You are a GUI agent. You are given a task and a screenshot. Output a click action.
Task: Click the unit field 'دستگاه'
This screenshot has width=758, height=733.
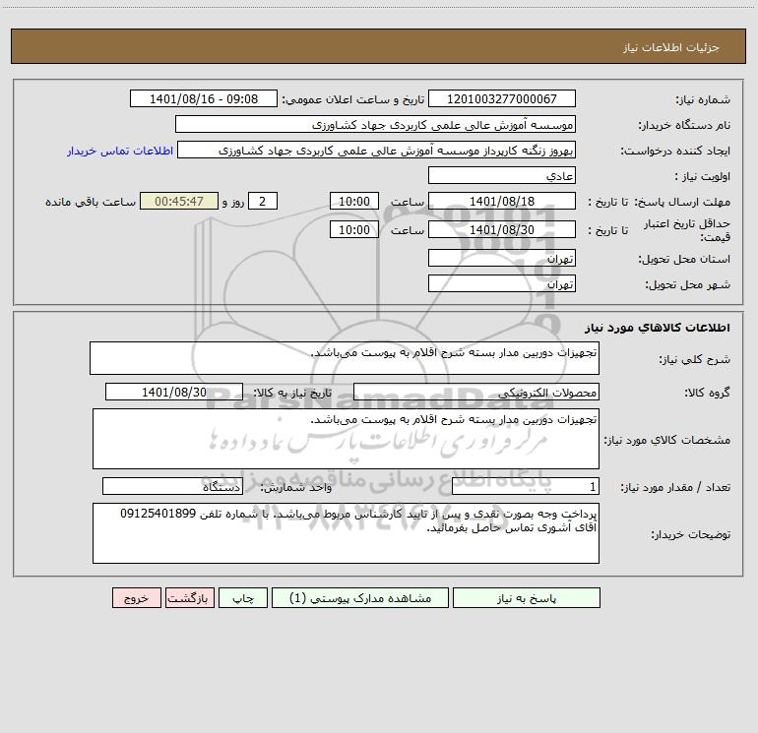point(172,487)
